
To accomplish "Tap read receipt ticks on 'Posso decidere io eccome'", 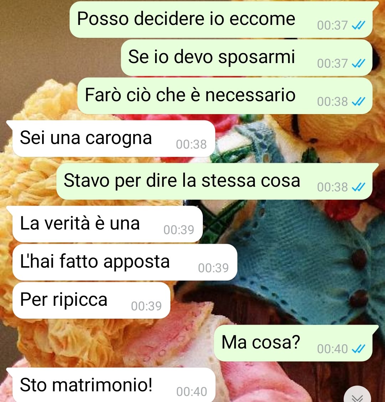I will [358, 25].
